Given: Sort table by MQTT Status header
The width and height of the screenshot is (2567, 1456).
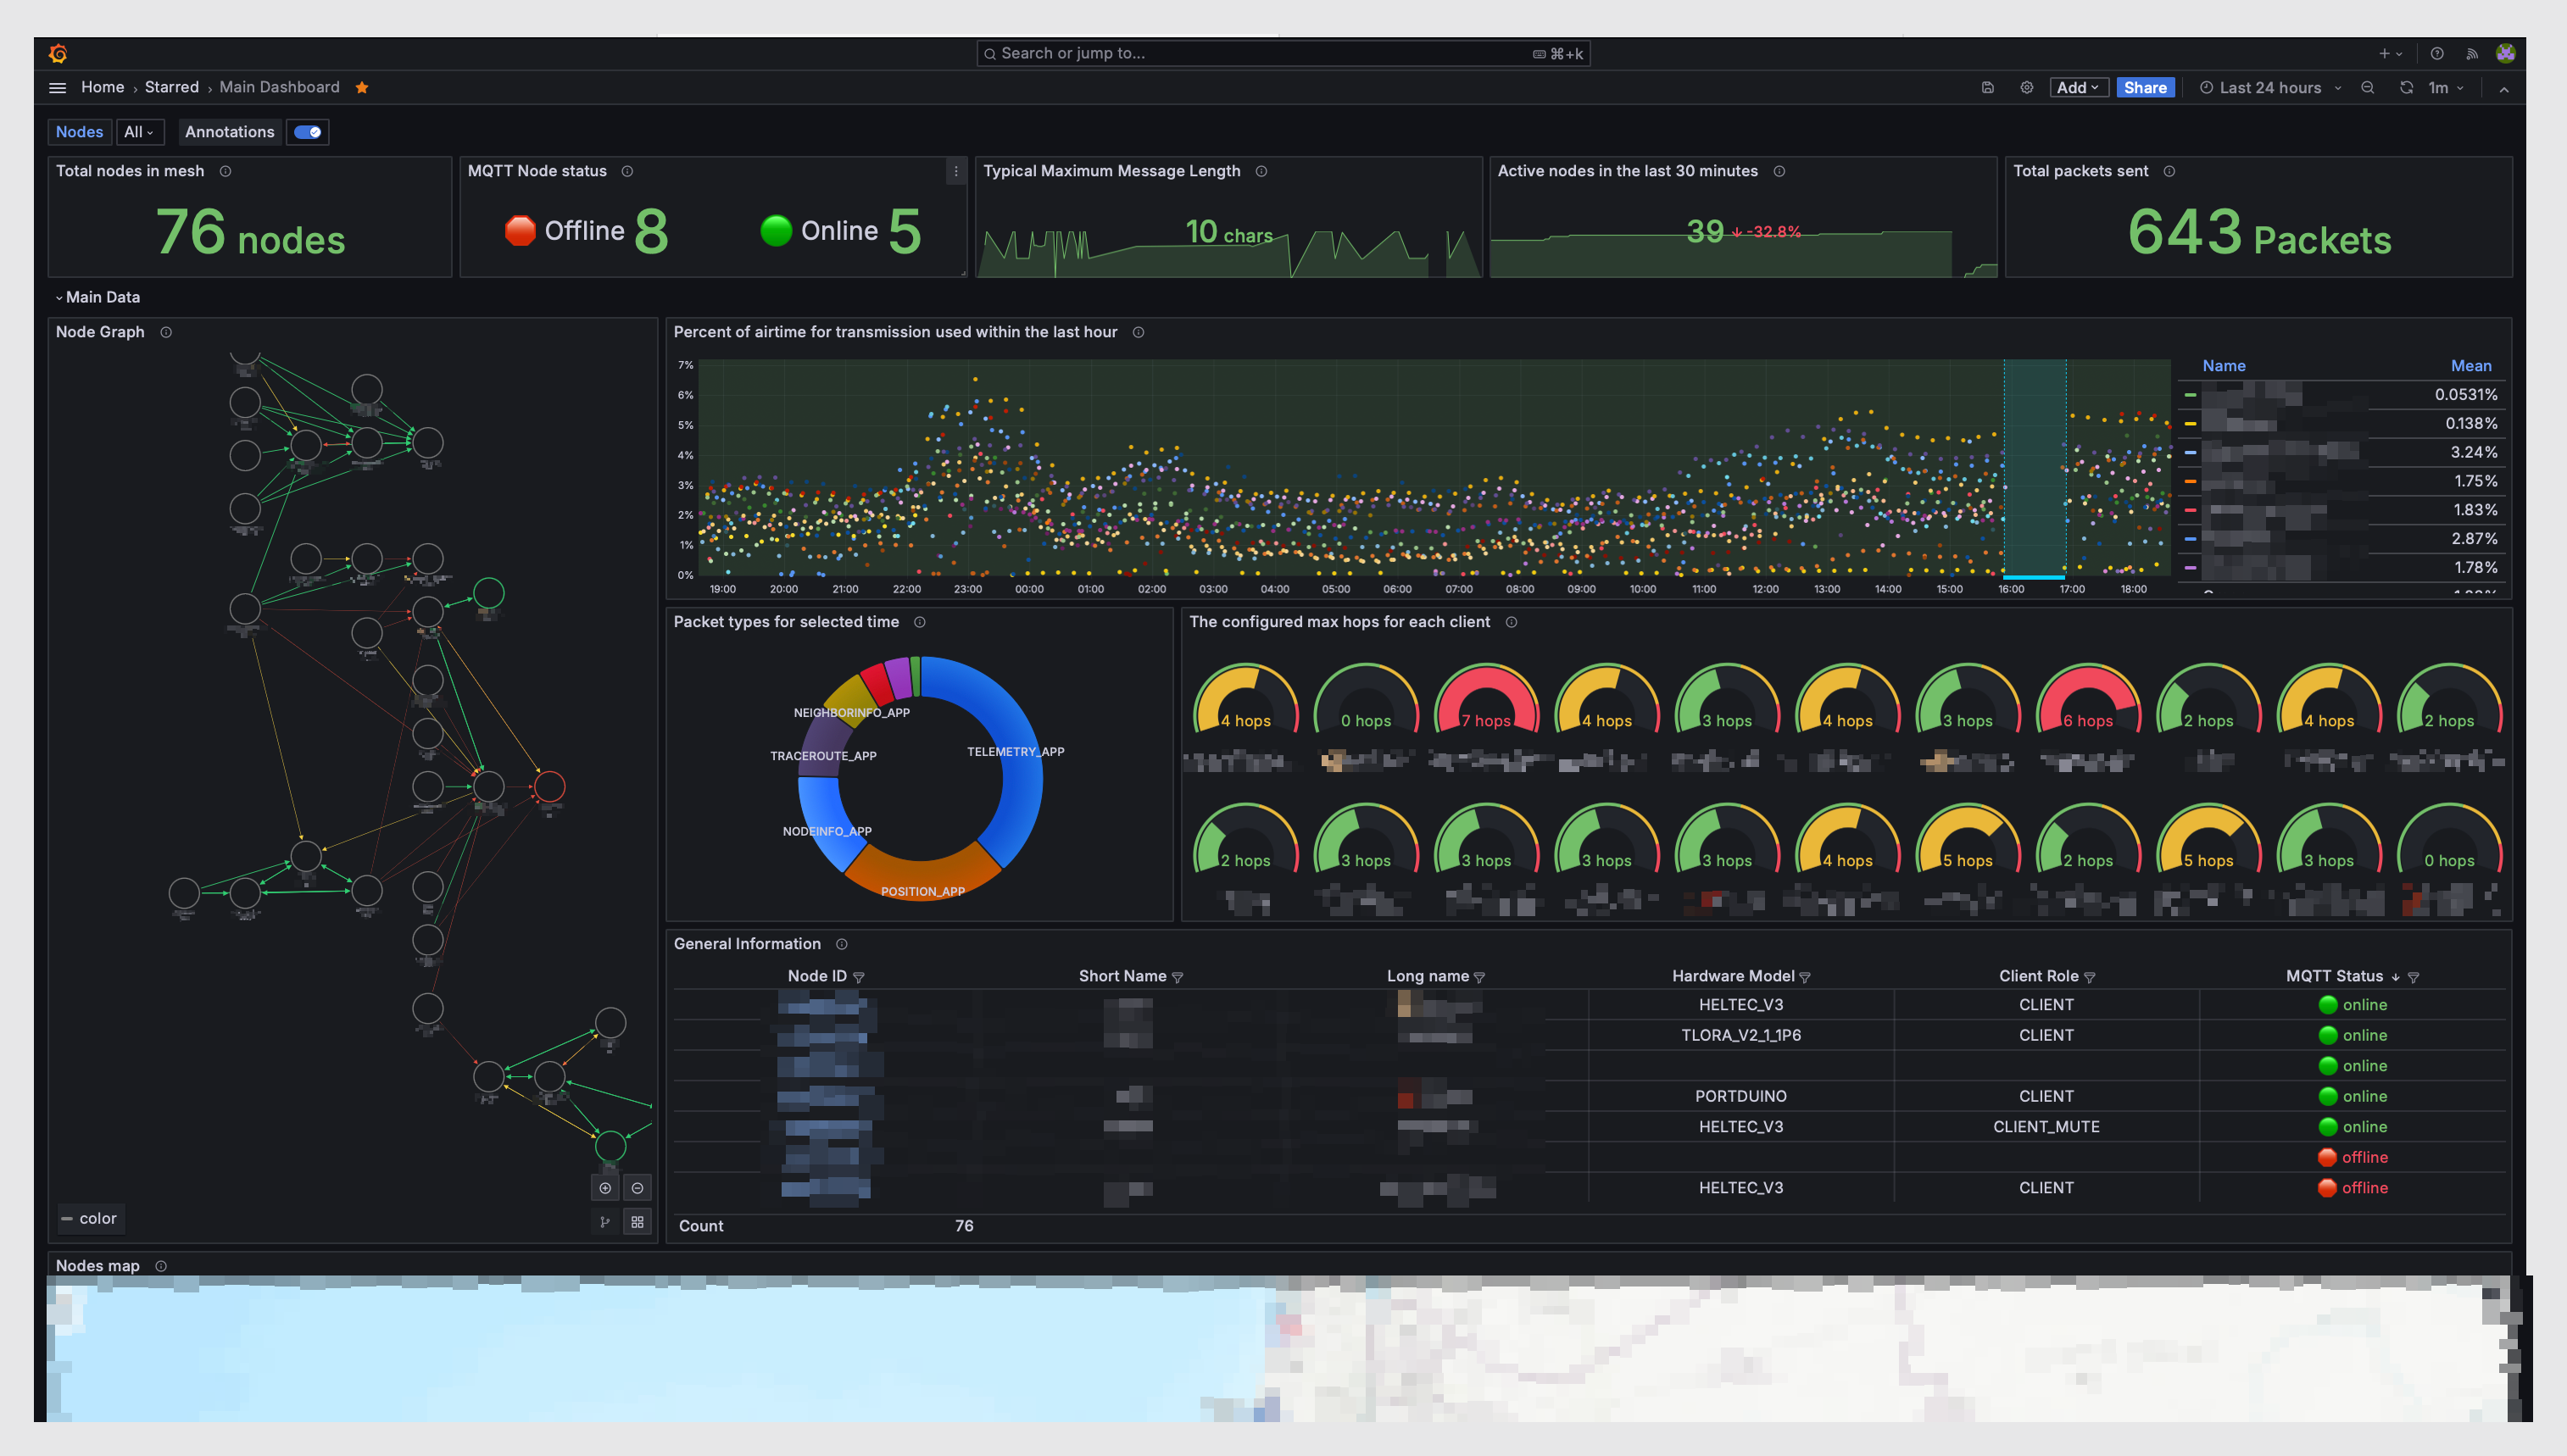Looking at the screenshot, I should coord(2334,976).
